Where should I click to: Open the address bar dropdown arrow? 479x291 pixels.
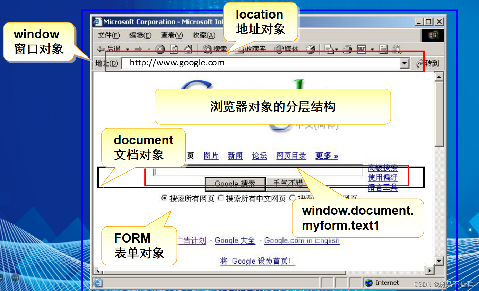404,63
